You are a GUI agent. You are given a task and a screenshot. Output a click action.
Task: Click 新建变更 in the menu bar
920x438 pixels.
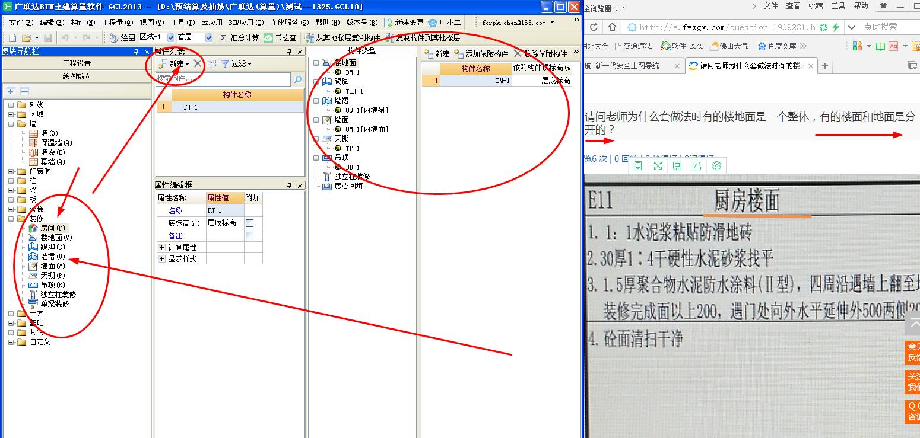(x=404, y=23)
